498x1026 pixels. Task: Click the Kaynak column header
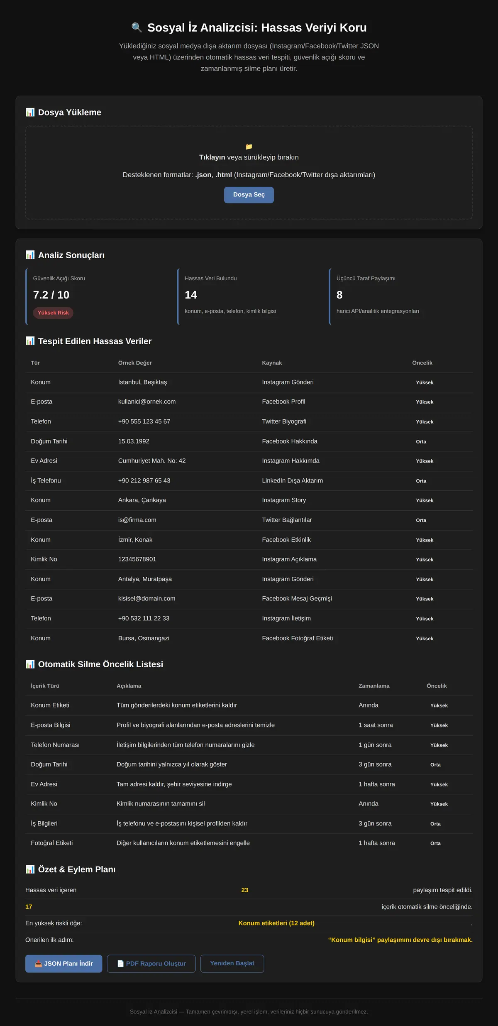[x=272, y=363]
